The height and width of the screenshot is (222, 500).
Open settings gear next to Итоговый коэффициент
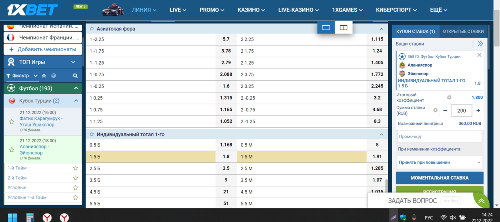[449, 97]
